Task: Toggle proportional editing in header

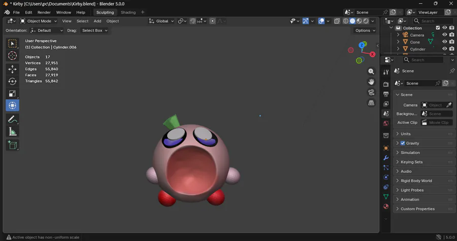Action: (212, 21)
